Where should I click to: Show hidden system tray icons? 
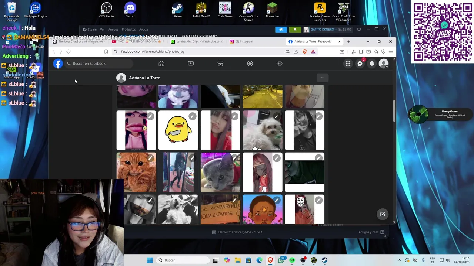399,260
